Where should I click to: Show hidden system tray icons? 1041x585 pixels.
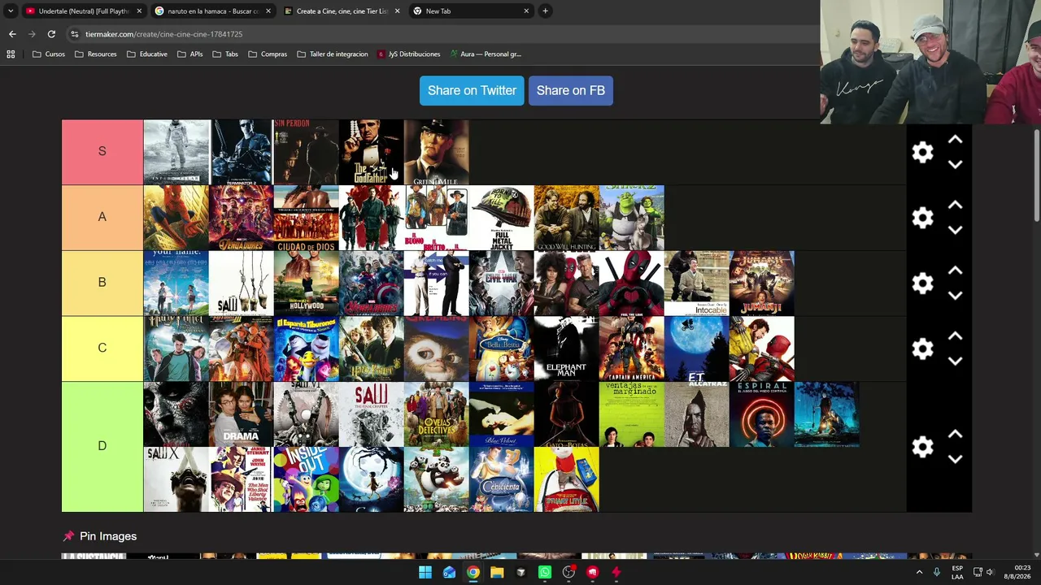(x=920, y=572)
